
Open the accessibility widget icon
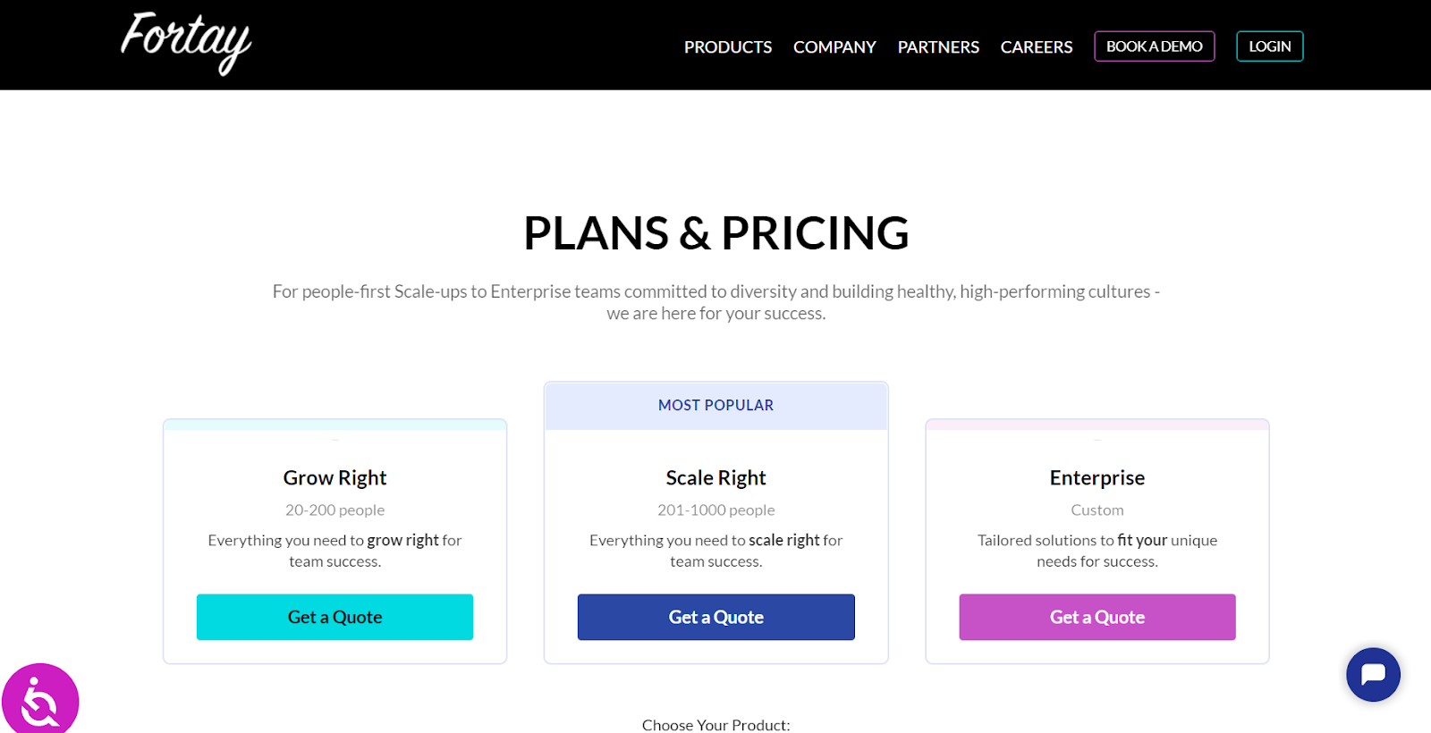(x=40, y=701)
